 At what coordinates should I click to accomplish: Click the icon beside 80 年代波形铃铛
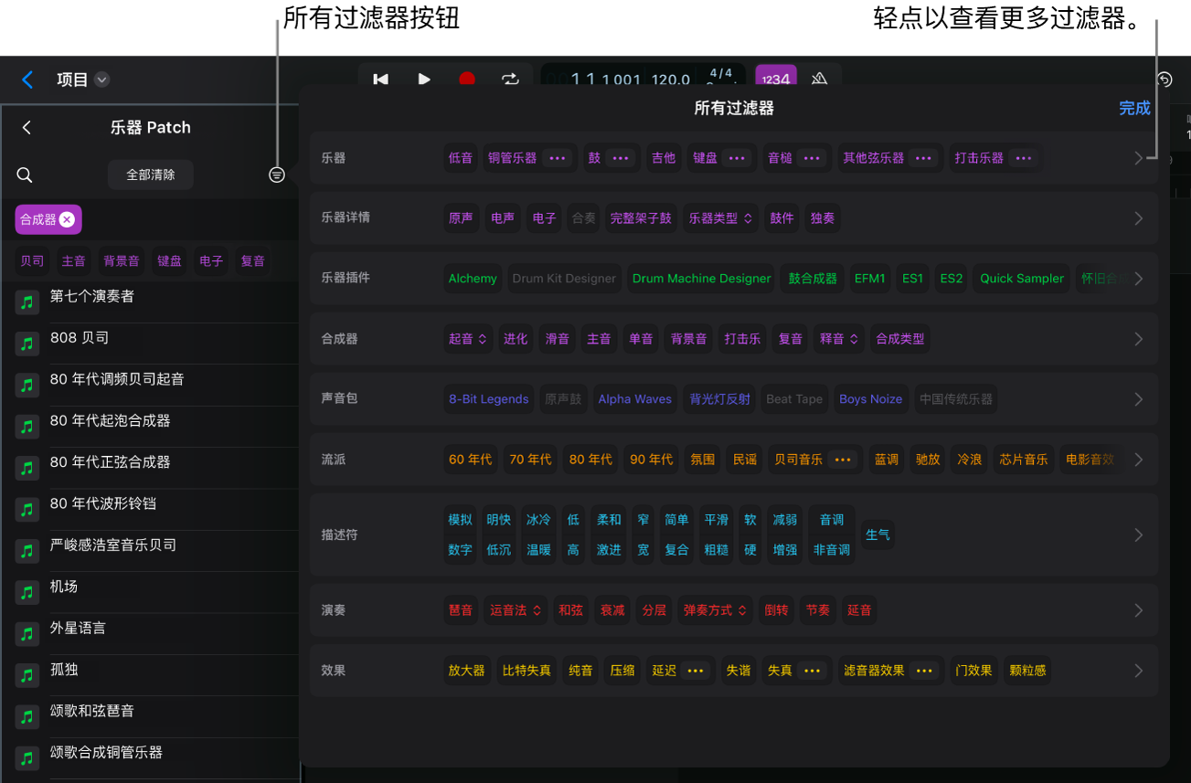pos(27,509)
